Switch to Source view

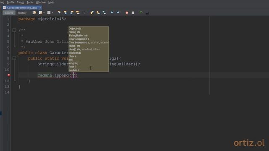pos(9,13)
